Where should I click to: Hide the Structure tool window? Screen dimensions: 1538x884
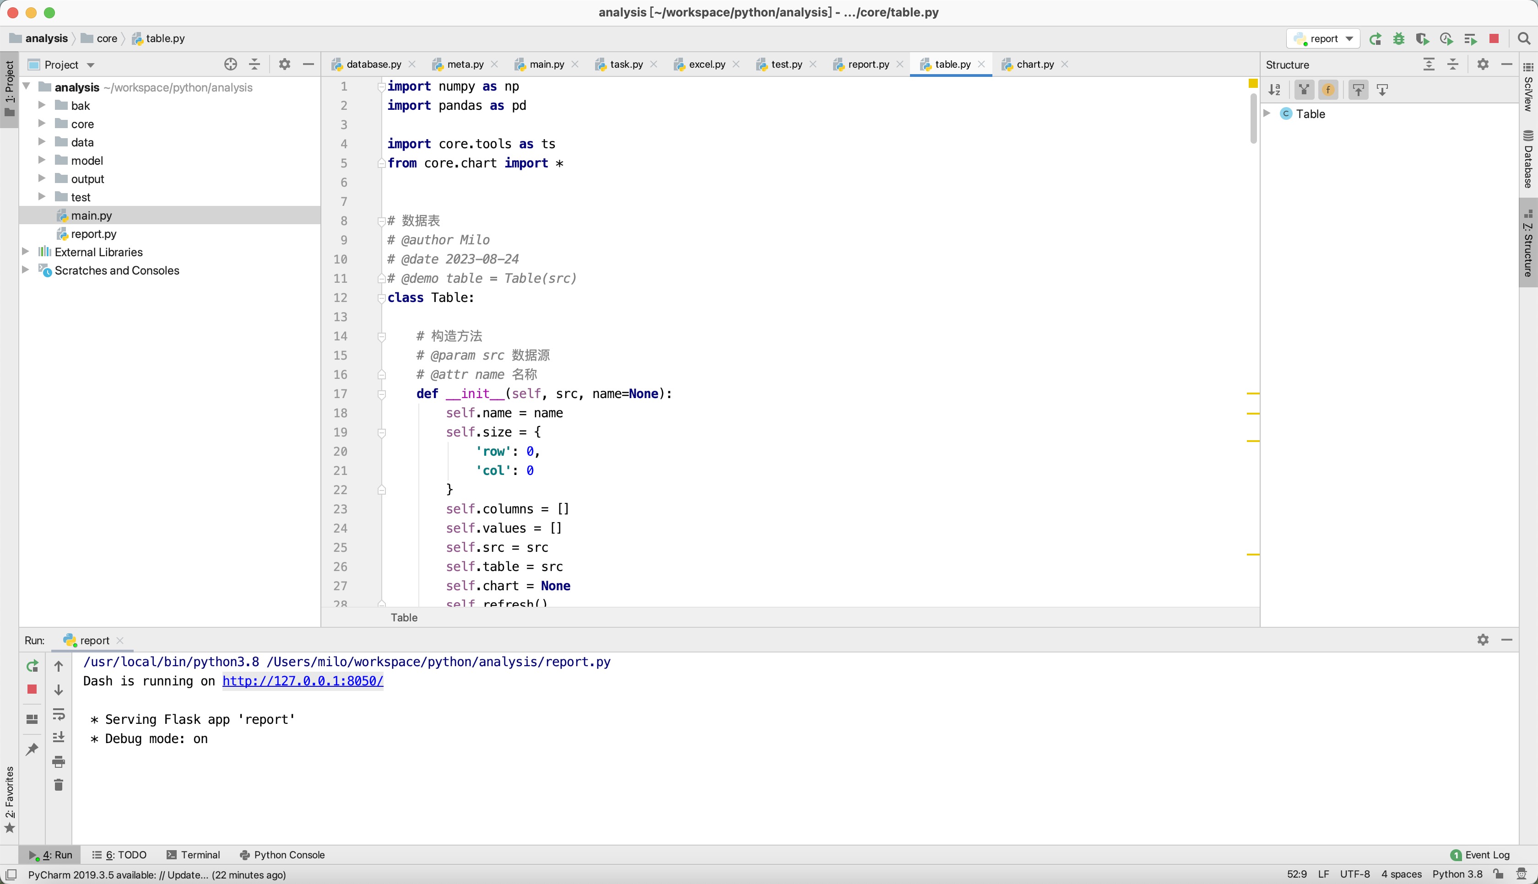click(1506, 65)
